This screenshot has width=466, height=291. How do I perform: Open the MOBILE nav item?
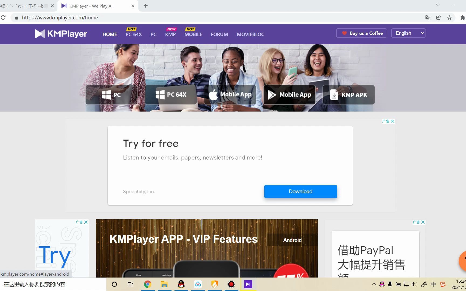point(193,34)
